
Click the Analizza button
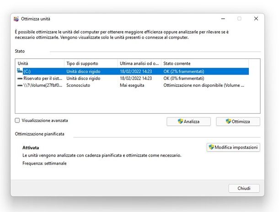pos(188,122)
